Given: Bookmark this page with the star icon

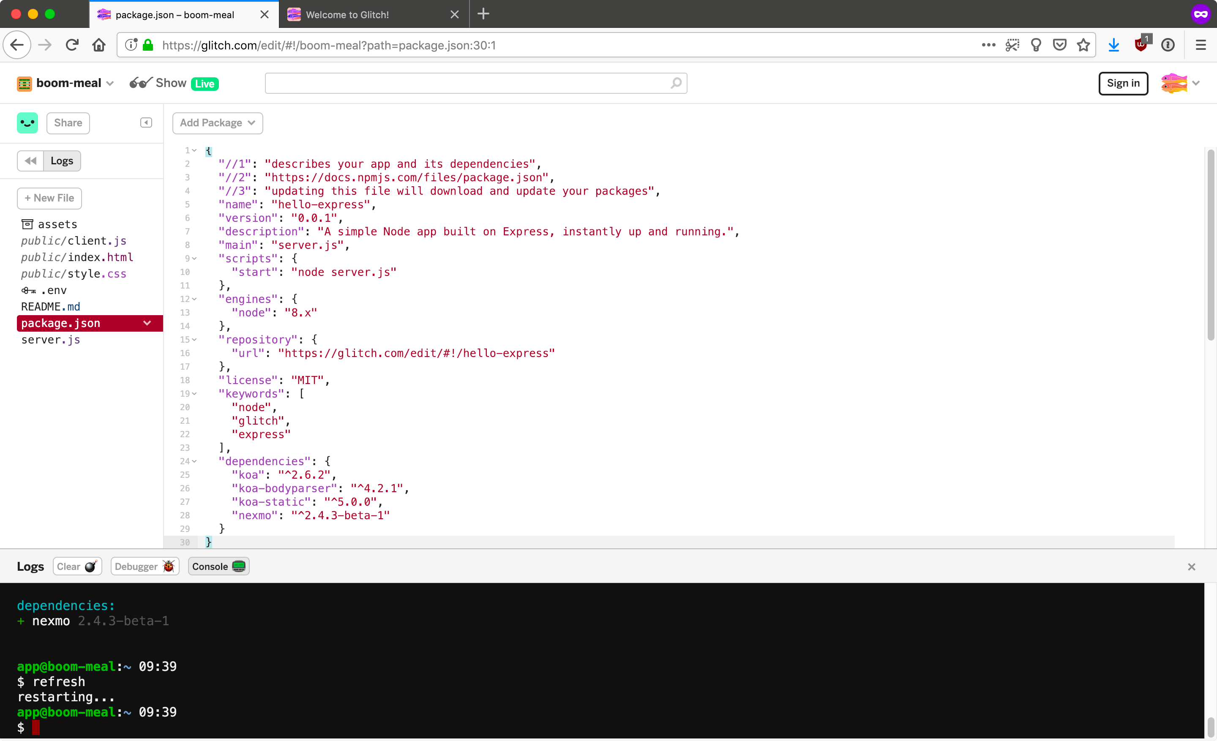Looking at the screenshot, I should click(1083, 46).
